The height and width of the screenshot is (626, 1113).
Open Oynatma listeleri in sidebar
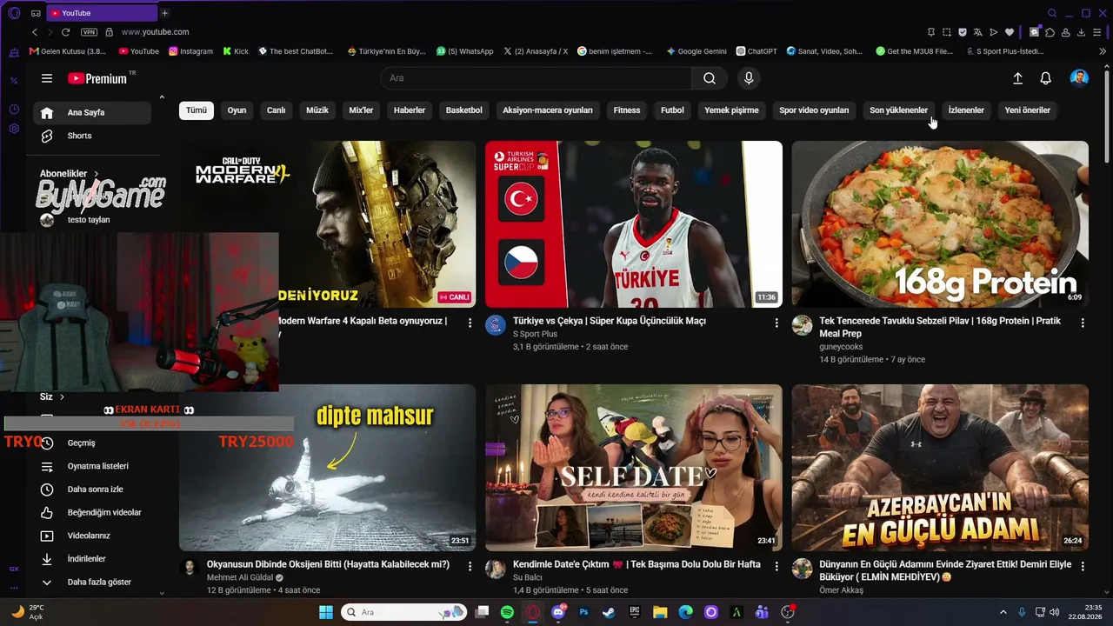[92, 466]
